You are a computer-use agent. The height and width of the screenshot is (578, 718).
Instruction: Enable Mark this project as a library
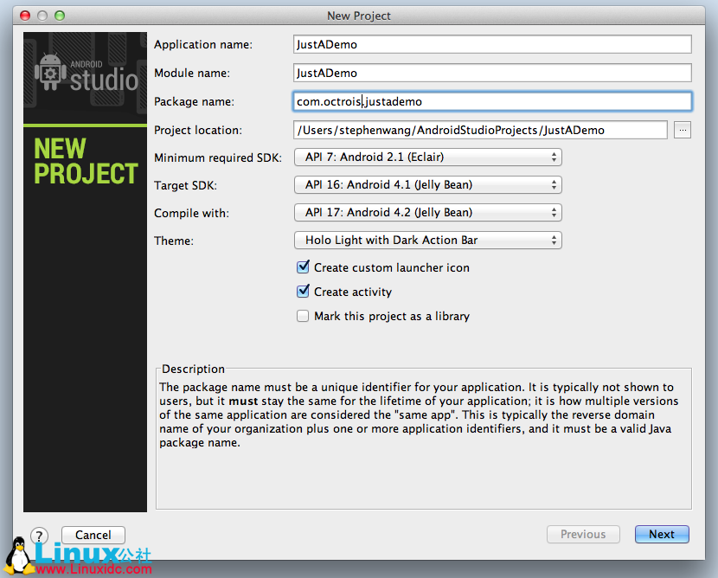303,316
